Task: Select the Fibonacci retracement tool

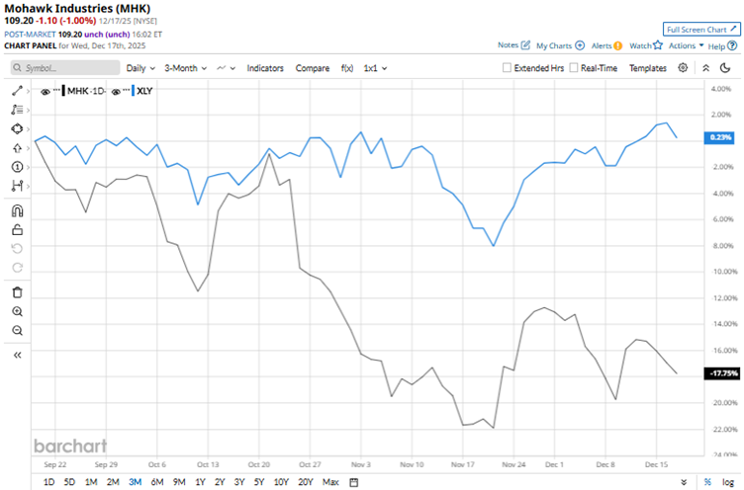Action: click(17, 110)
